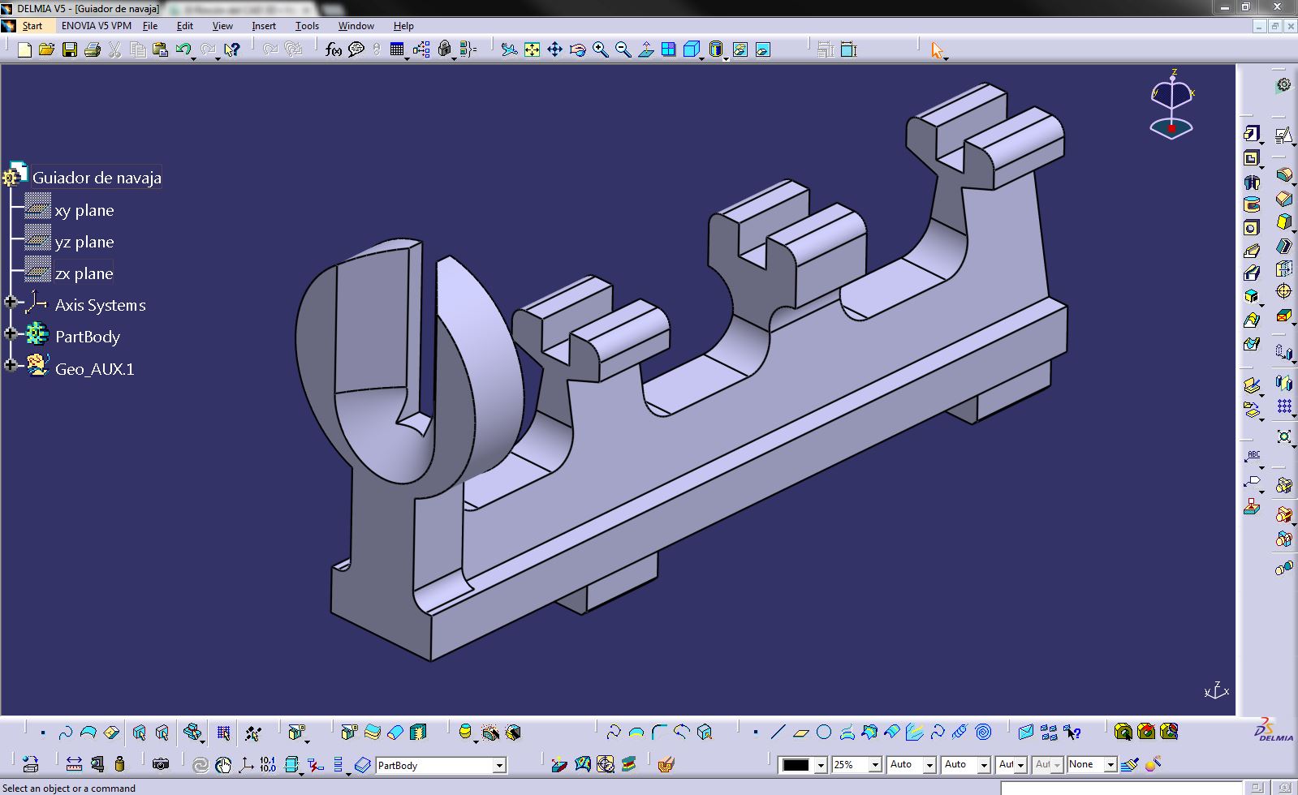
Task: Open the View menu
Action: [x=222, y=26]
